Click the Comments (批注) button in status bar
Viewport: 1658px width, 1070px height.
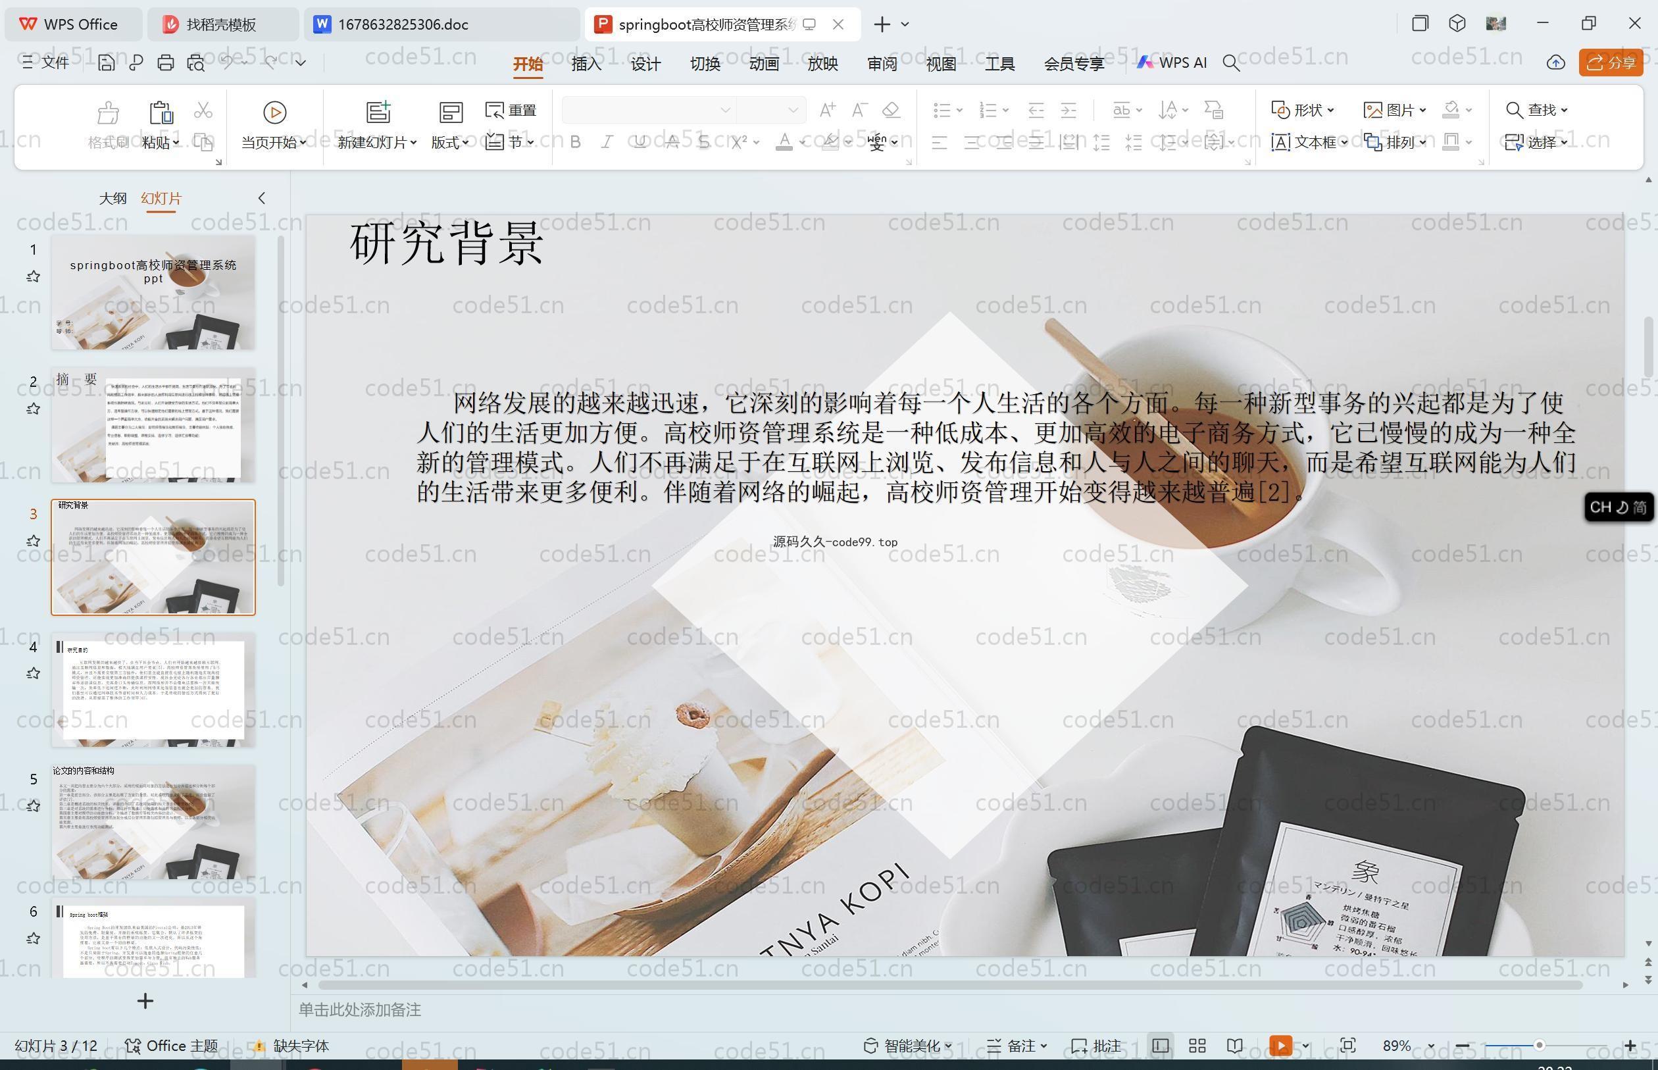pos(1096,1046)
